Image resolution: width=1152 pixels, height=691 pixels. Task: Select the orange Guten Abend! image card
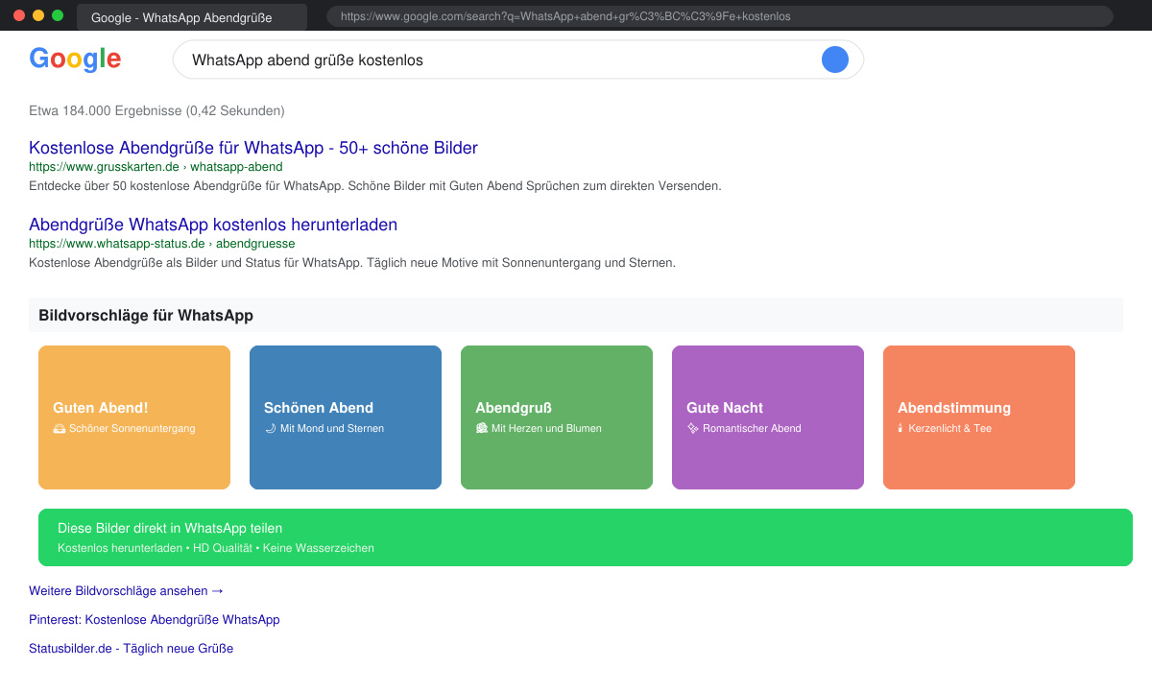point(134,417)
